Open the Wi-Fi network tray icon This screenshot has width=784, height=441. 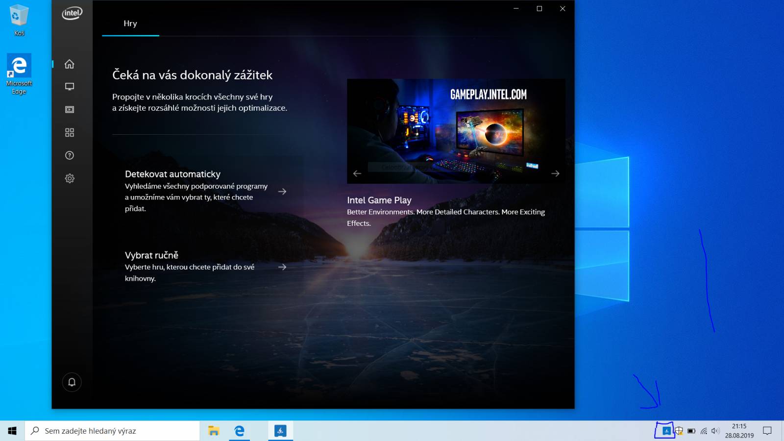point(704,431)
